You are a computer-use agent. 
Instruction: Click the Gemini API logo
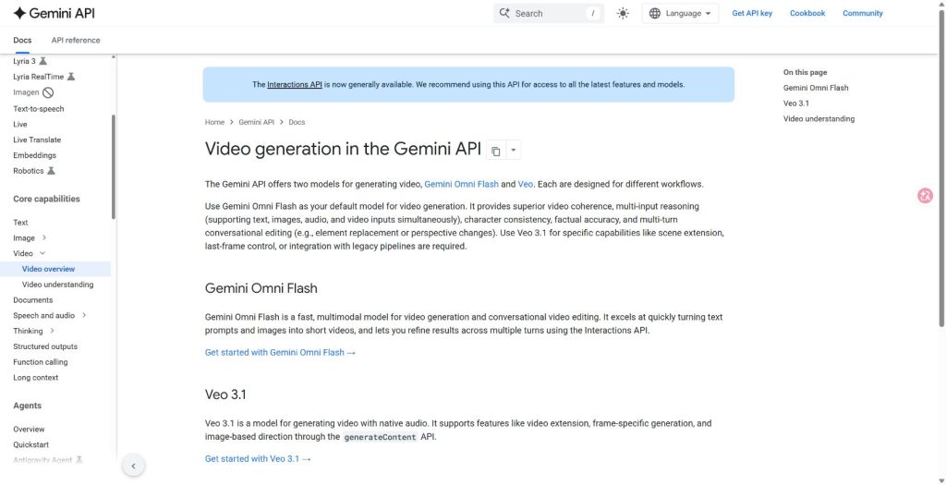[54, 13]
